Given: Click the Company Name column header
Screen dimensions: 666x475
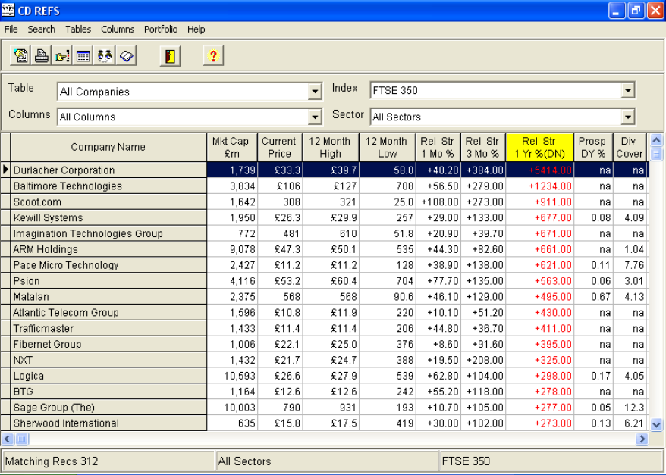Looking at the screenshot, I should pyautogui.click(x=108, y=147).
